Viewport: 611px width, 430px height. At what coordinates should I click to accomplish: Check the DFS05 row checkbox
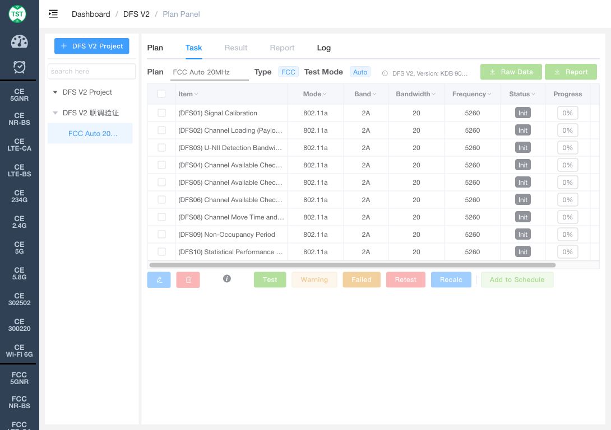(161, 182)
